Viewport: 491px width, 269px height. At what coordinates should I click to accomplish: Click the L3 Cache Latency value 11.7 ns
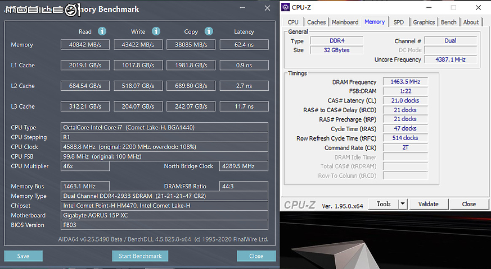244,106
